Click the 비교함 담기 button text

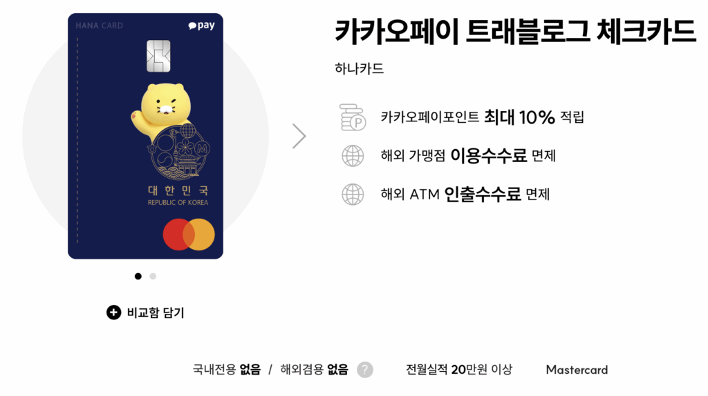click(156, 313)
